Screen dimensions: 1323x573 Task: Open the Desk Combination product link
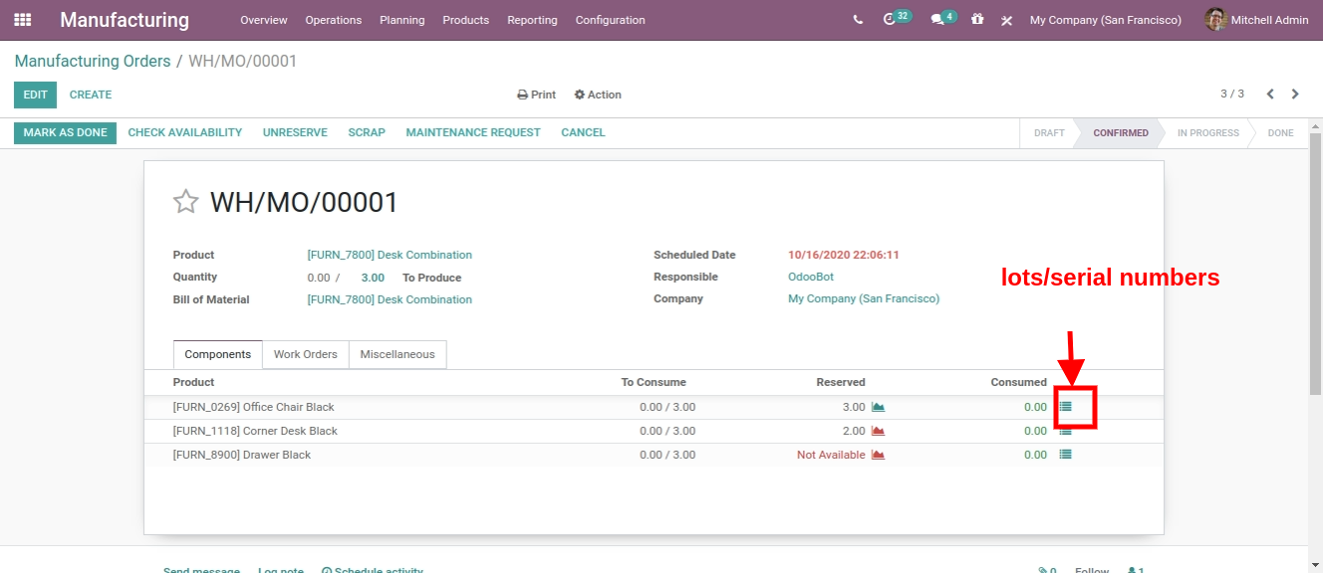coord(390,255)
